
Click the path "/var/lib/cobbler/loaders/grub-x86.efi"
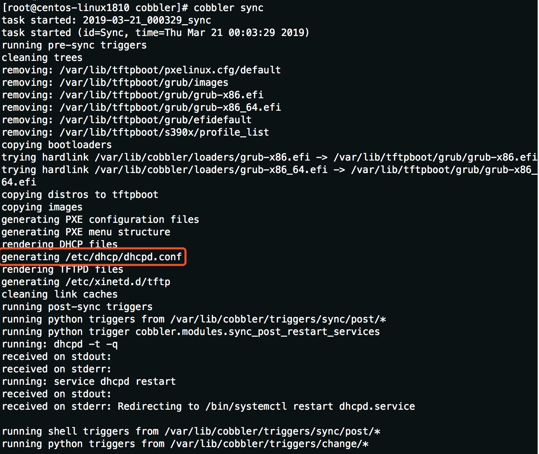click(202, 157)
